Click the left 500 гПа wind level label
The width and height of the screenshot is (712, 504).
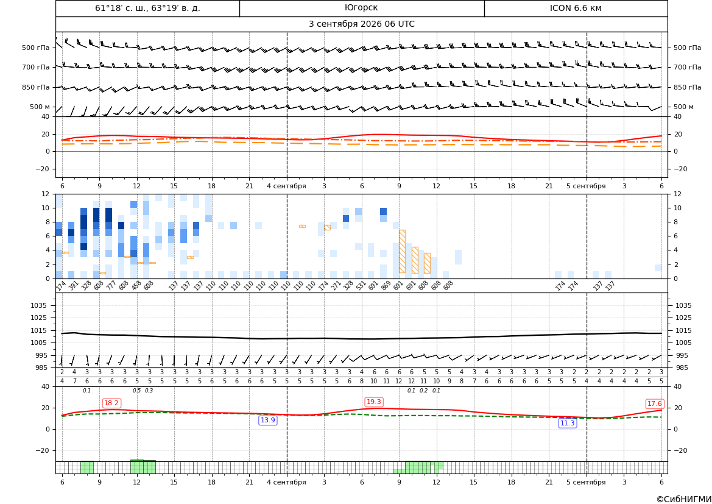tap(35, 48)
